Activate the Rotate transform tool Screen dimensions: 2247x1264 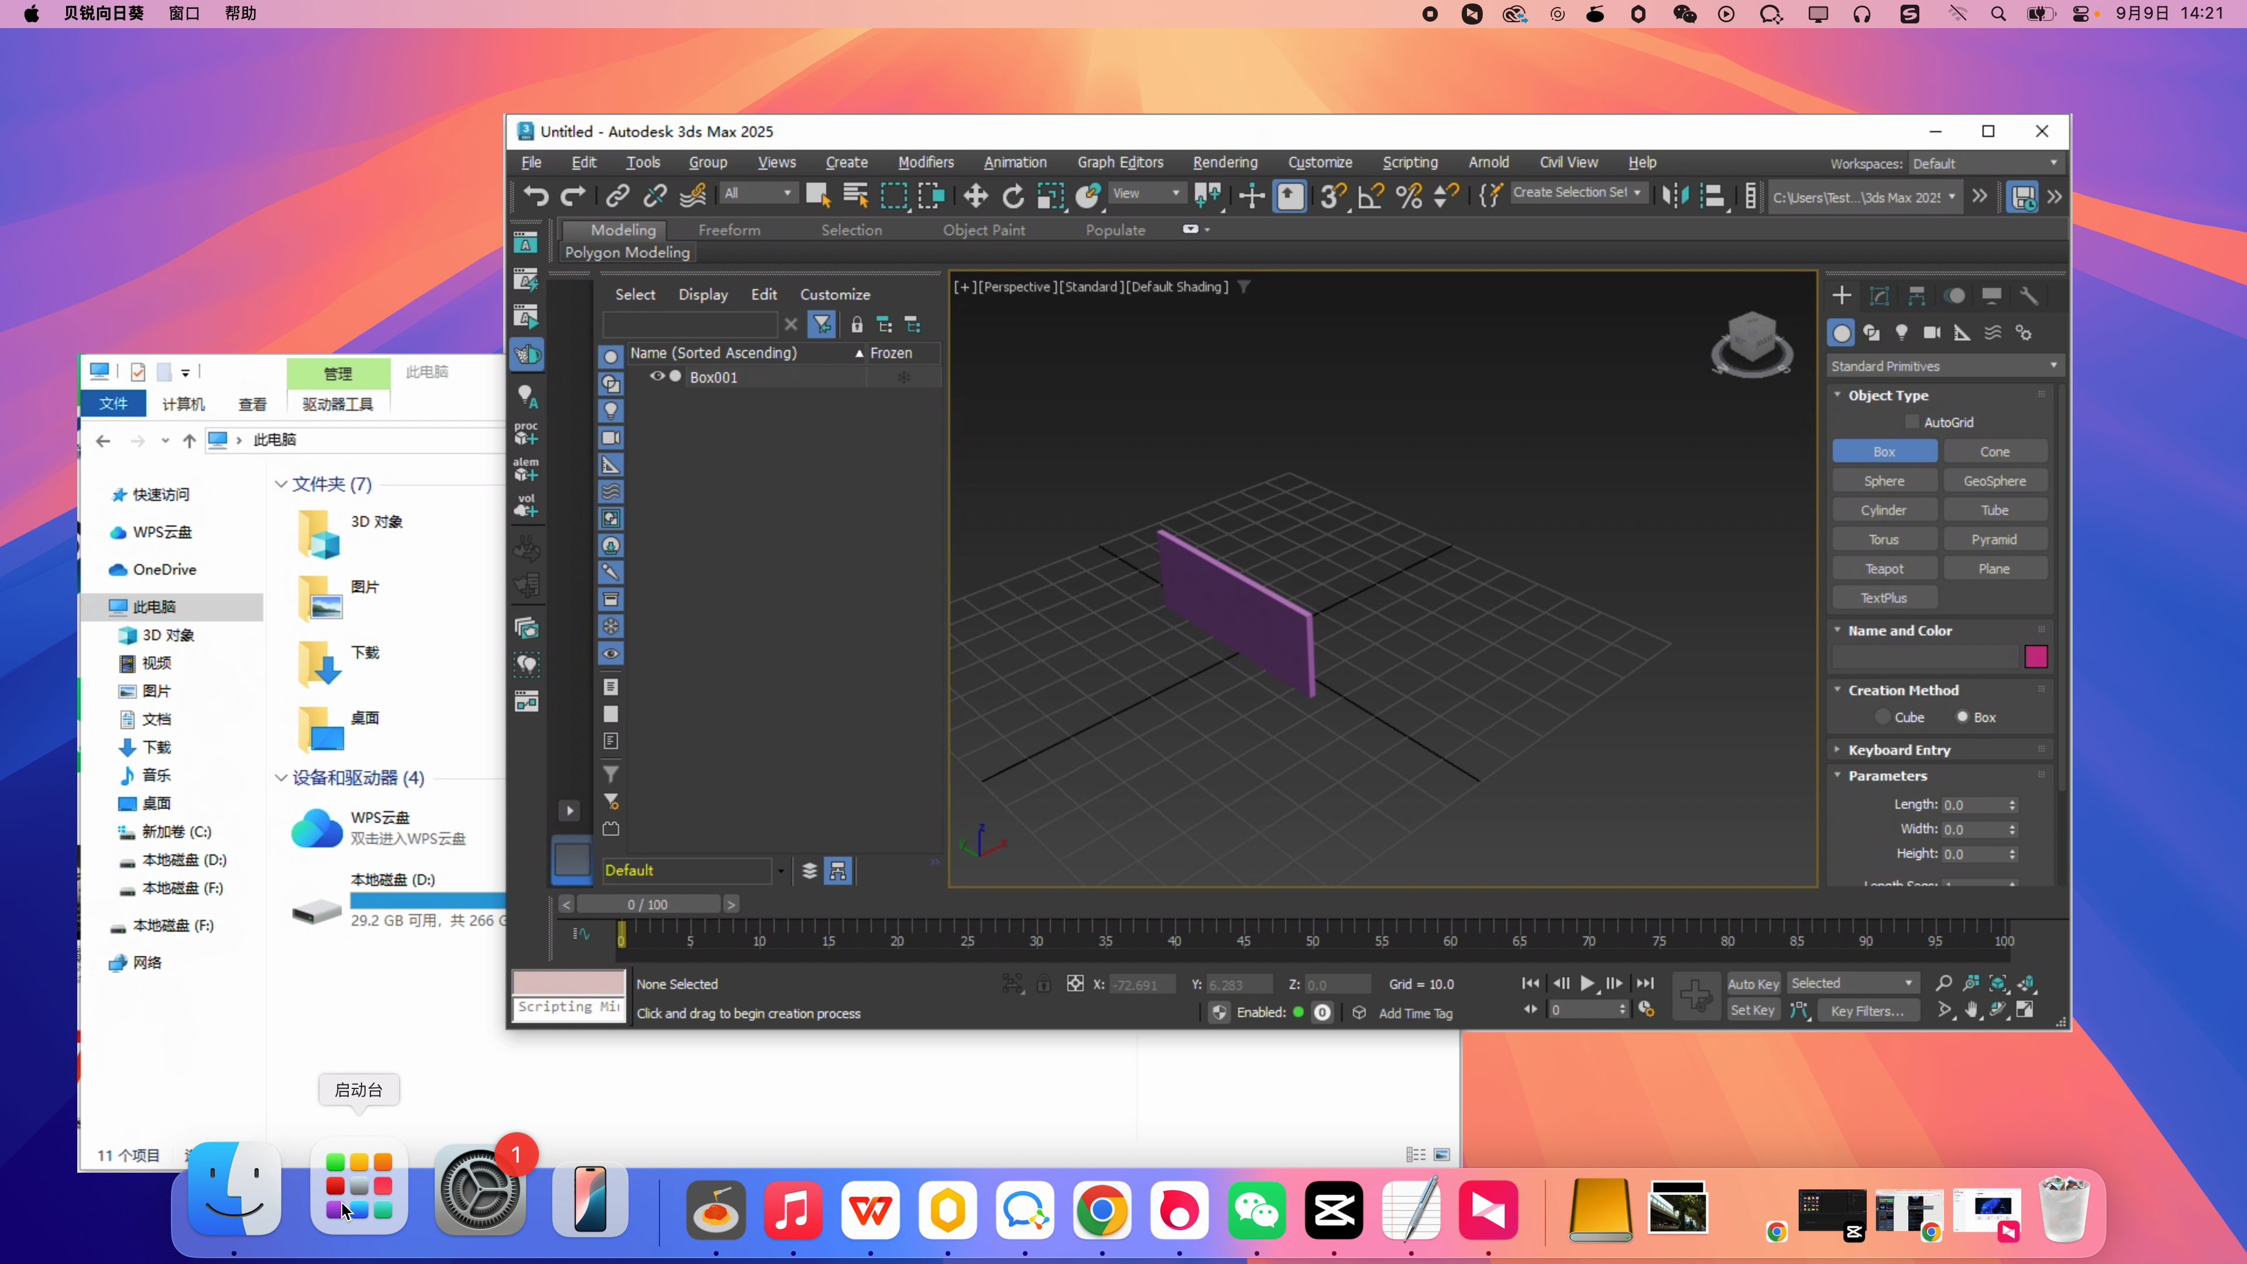1013,195
